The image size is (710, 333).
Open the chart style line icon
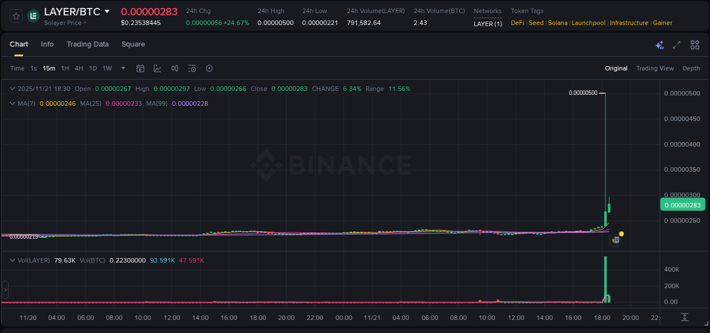click(x=157, y=68)
